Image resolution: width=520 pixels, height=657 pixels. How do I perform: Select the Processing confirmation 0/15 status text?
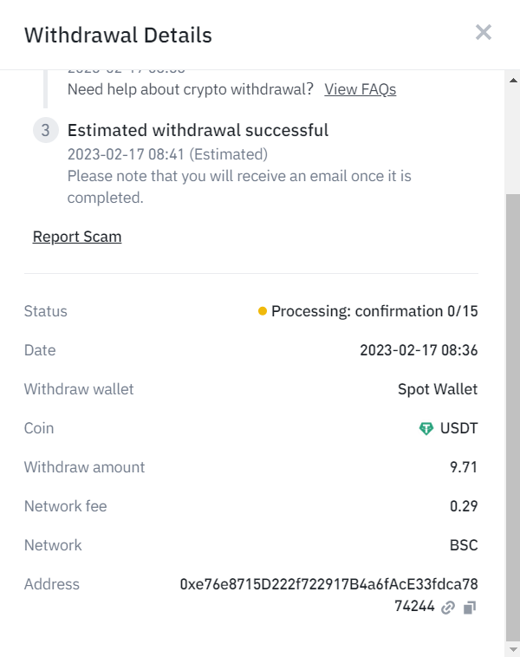pos(374,311)
